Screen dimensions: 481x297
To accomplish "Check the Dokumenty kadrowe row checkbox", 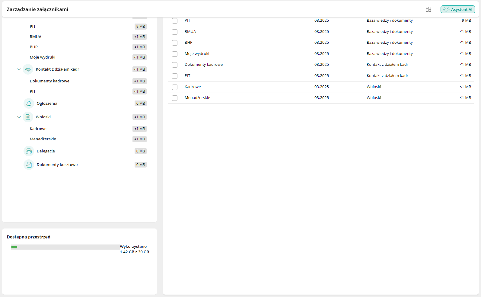I will pos(175,65).
